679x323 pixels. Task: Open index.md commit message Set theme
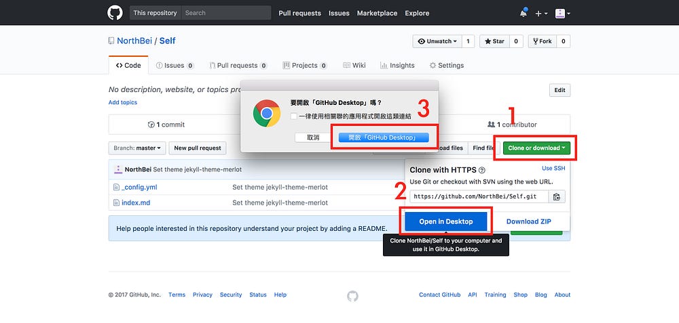coord(280,202)
